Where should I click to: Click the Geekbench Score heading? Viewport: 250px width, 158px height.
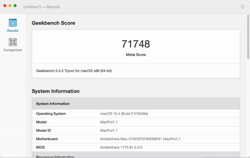[53, 23]
